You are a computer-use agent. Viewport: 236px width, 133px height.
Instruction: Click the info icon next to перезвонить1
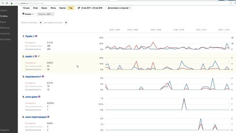click(x=43, y=76)
